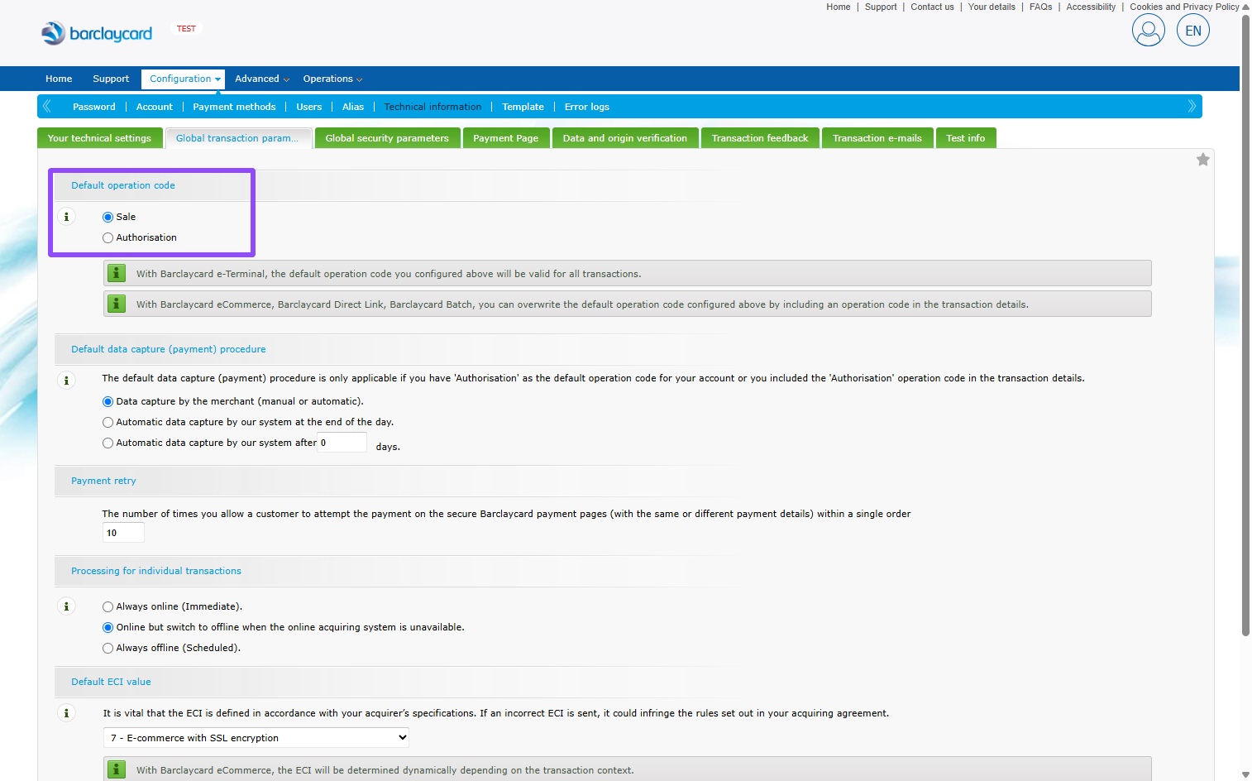1252x781 pixels.
Task: Click the Barclaycard logo
Action: [97, 33]
